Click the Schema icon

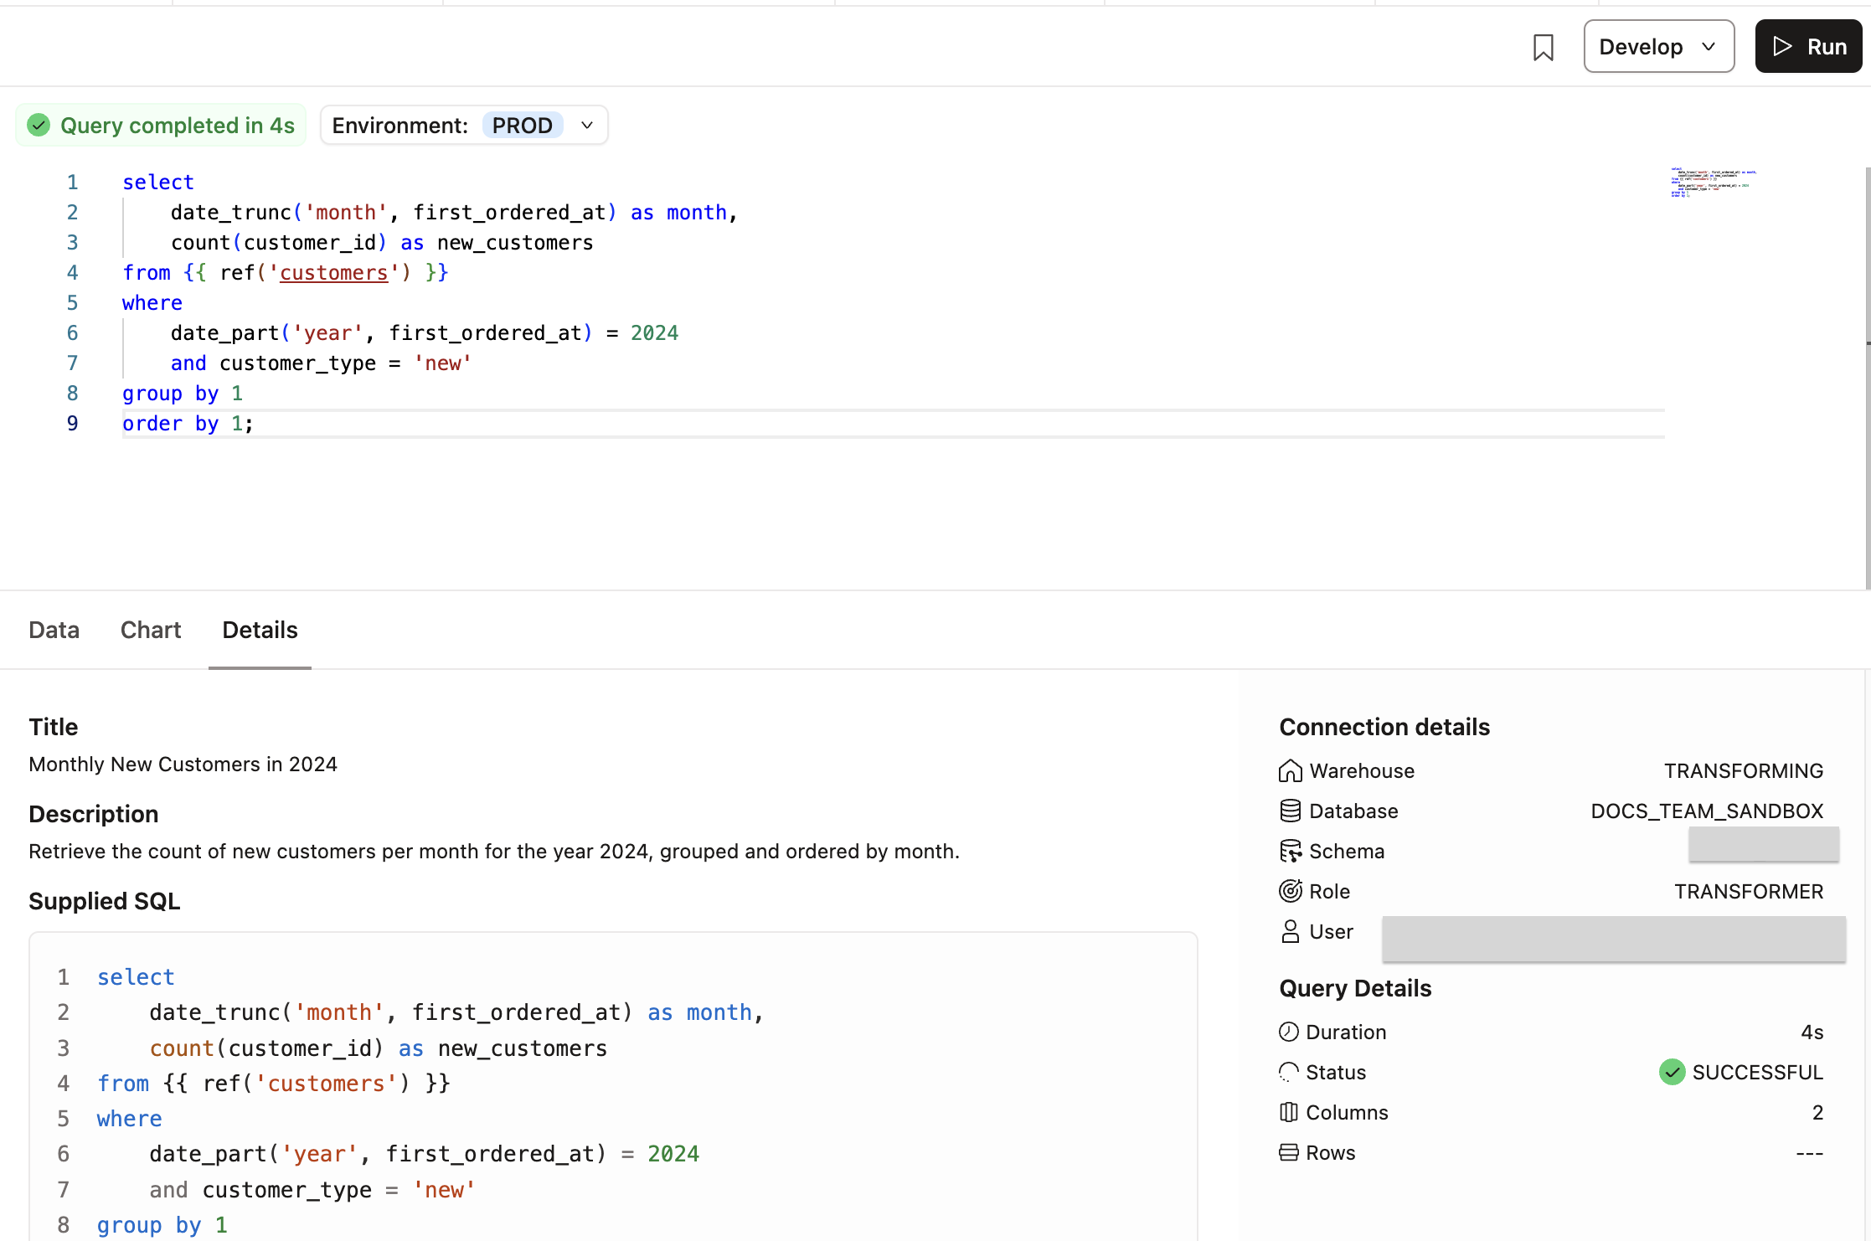pyautogui.click(x=1290, y=851)
